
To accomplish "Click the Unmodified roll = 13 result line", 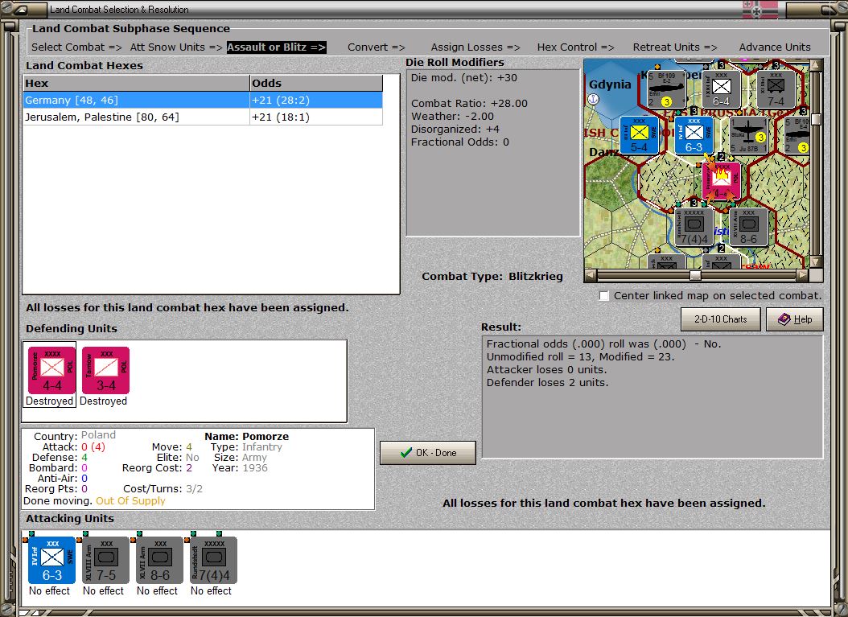I will (x=580, y=357).
